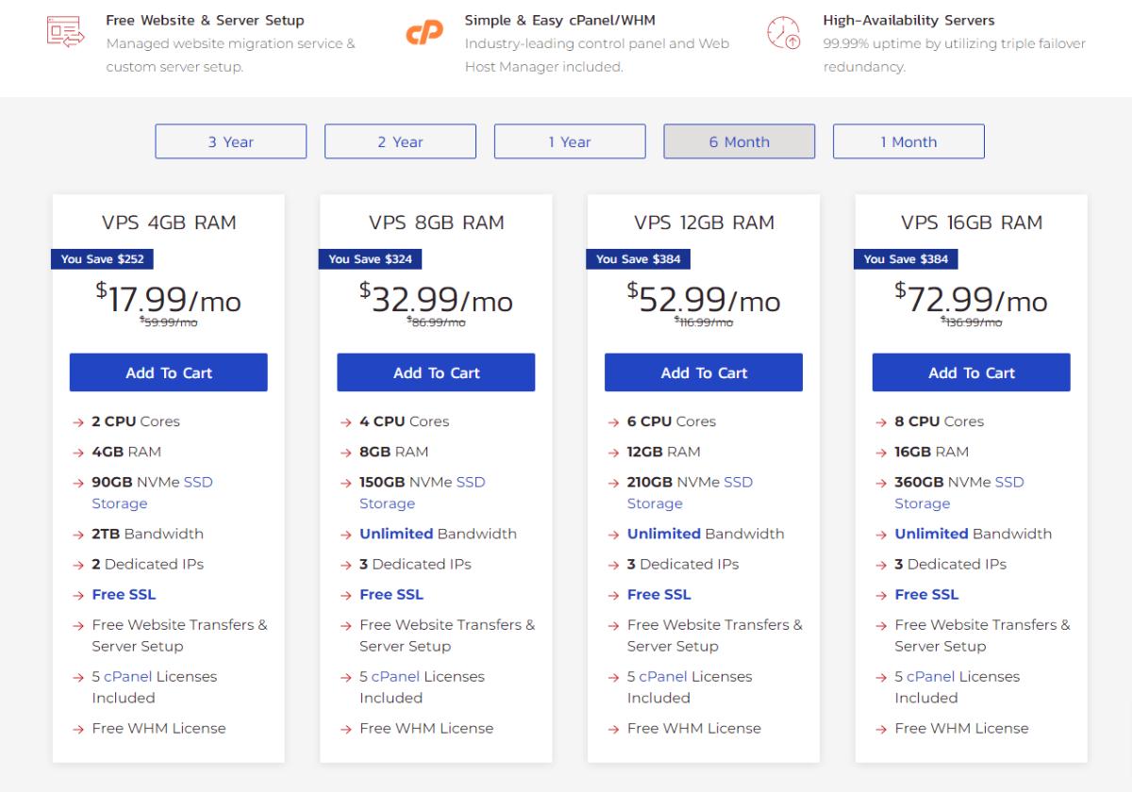Click the VPS 16GB RAM plan title
The height and width of the screenshot is (792, 1132).
pos(972,223)
